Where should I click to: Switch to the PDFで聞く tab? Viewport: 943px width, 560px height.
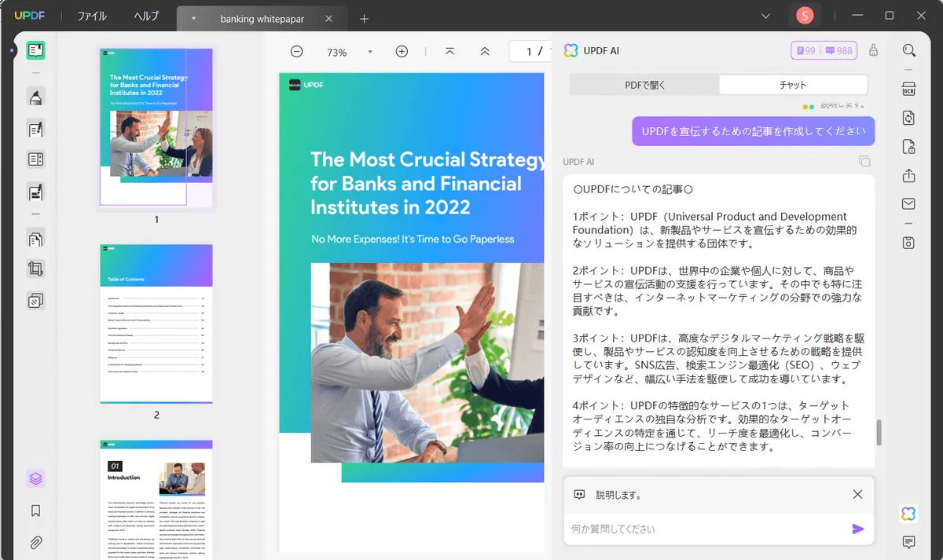tap(644, 85)
